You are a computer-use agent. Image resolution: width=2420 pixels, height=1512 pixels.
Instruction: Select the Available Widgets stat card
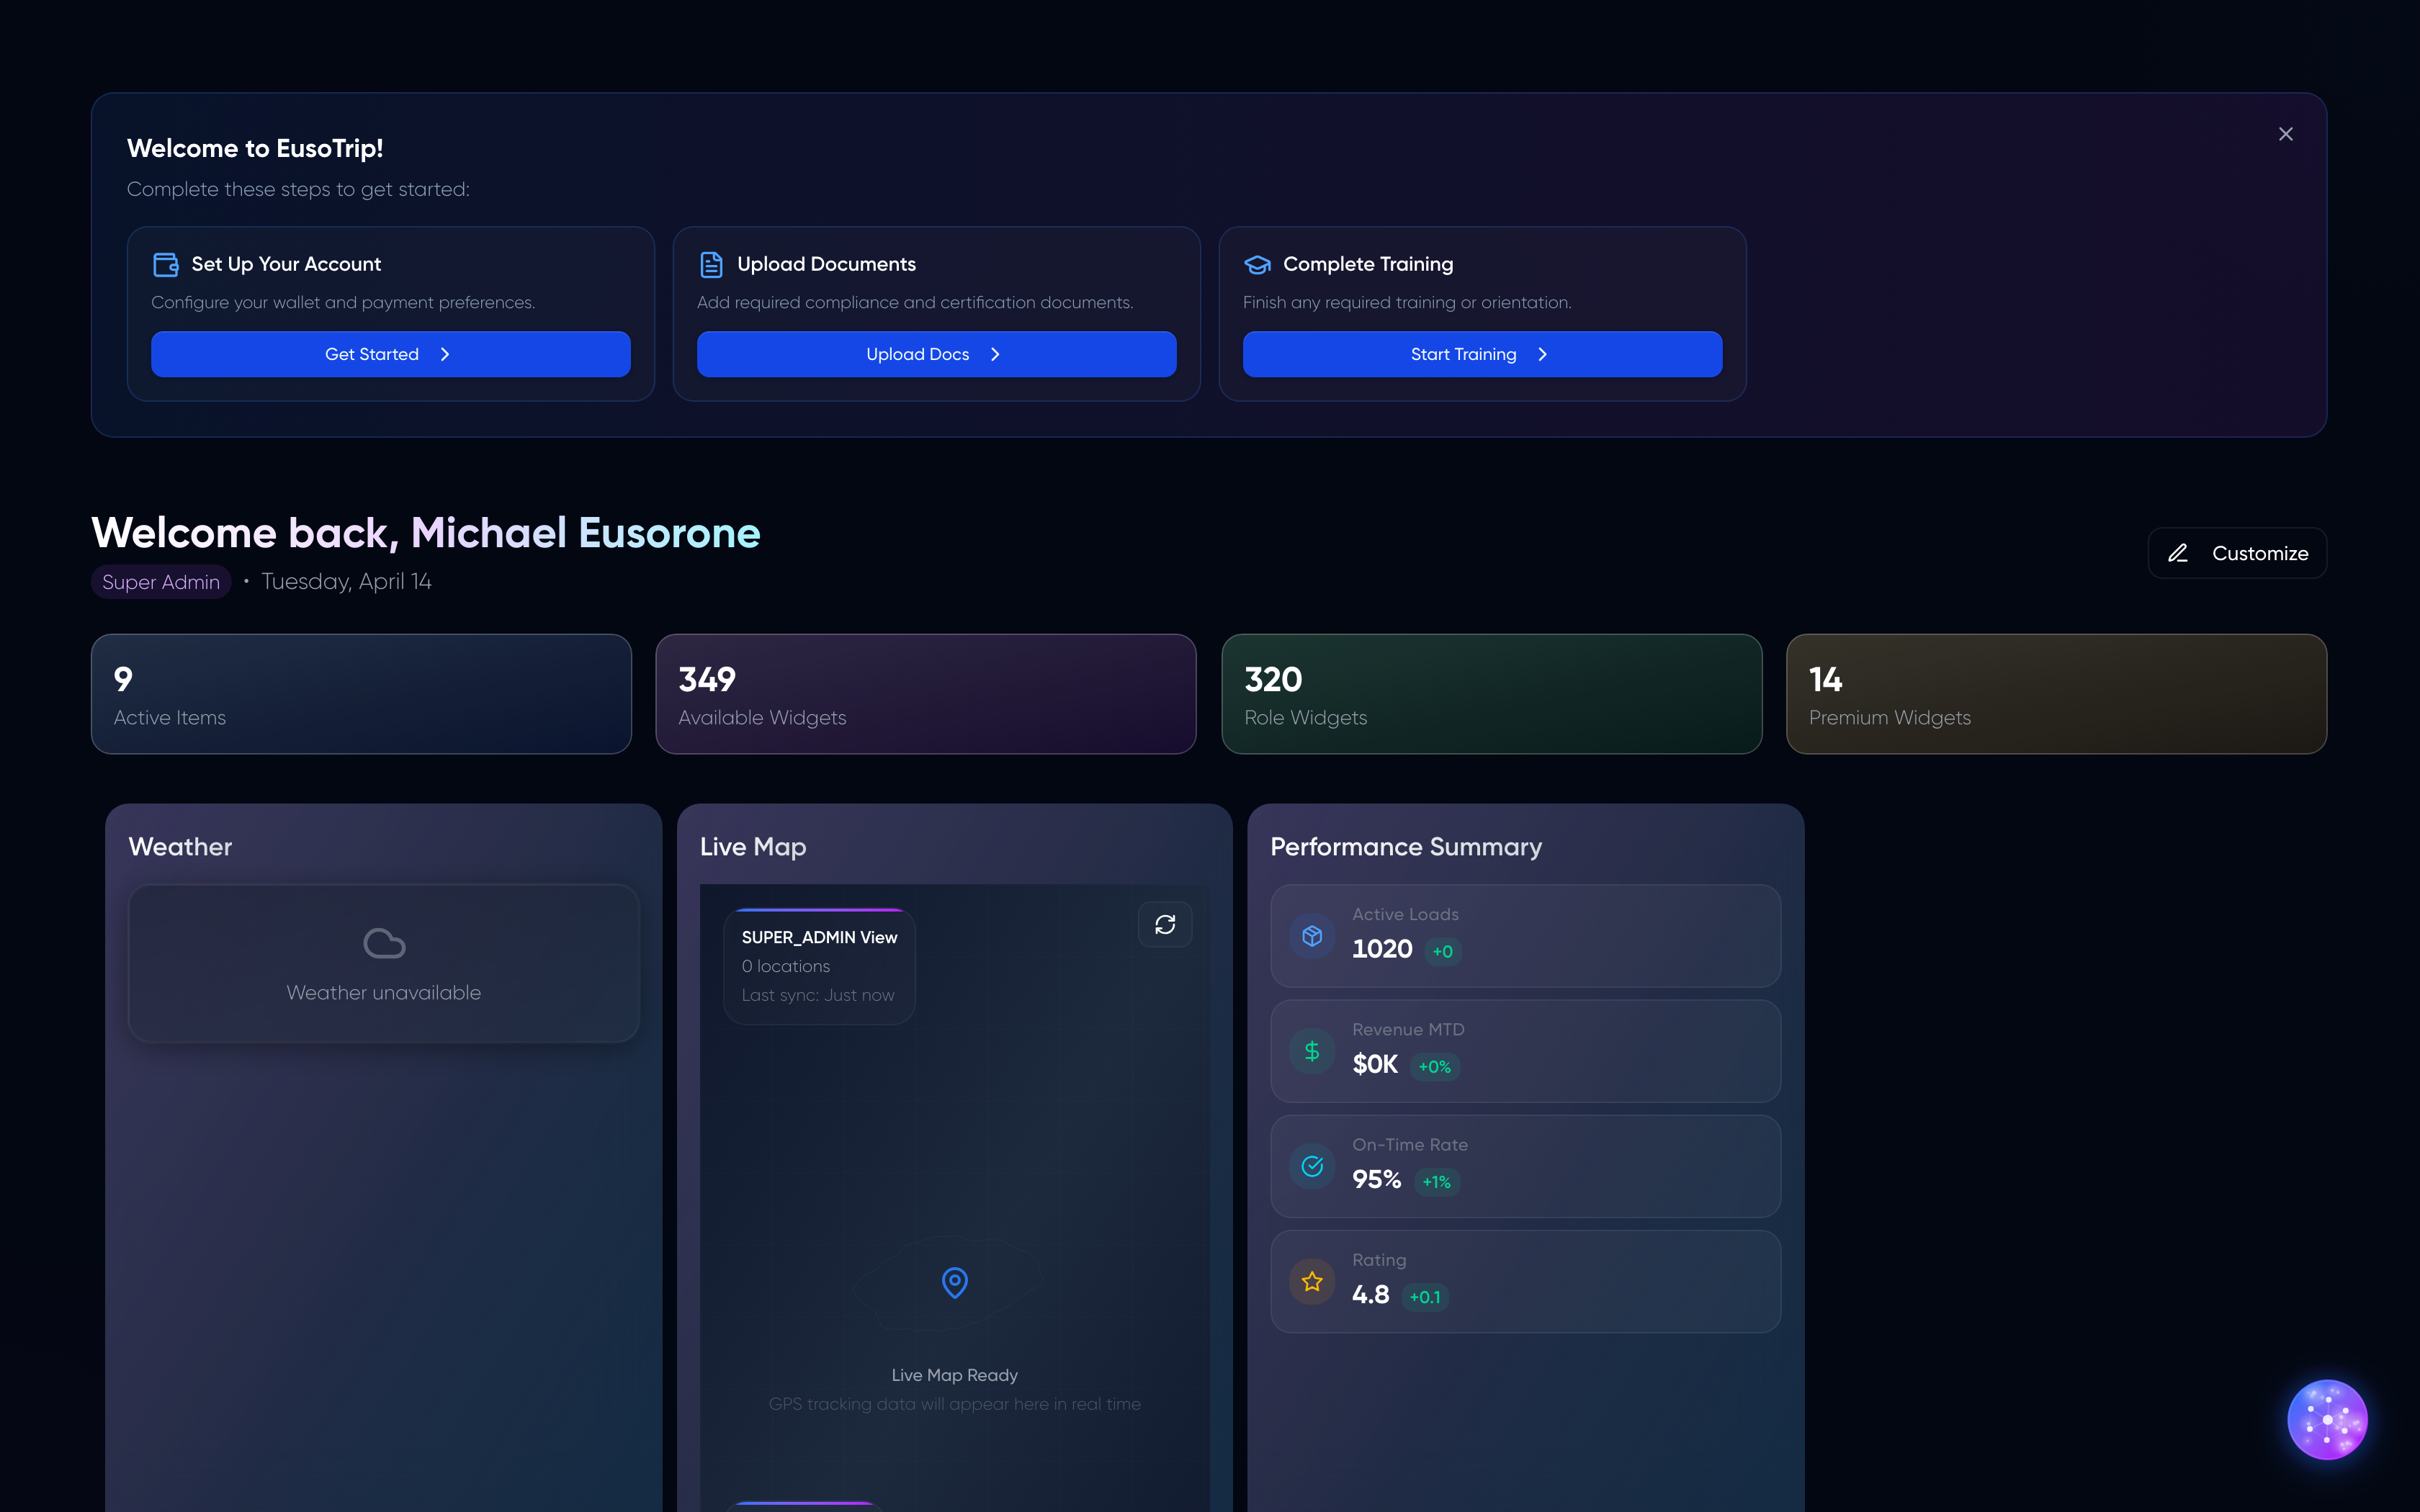[x=925, y=694]
